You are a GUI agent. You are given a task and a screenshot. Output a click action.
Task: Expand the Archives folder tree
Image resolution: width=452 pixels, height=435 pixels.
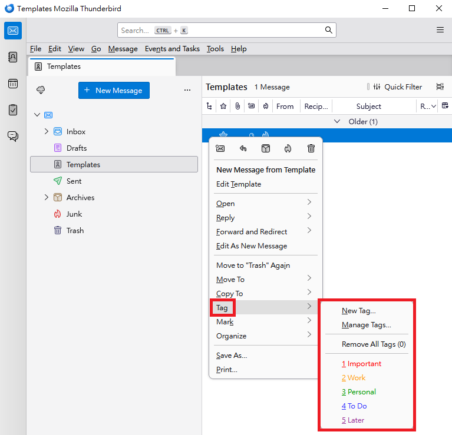pyautogui.click(x=47, y=198)
